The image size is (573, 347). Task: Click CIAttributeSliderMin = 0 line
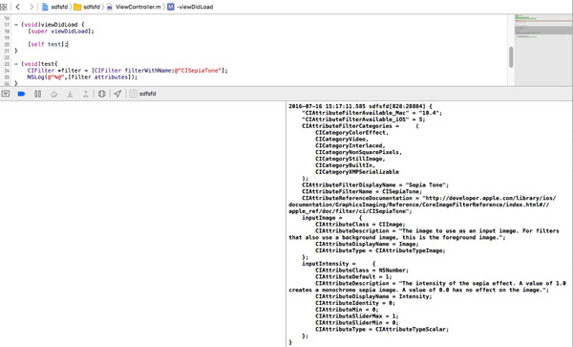(356, 323)
